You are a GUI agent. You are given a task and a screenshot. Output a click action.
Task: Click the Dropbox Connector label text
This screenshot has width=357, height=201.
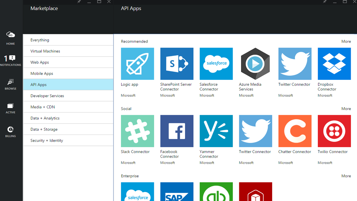pos(327,87)
